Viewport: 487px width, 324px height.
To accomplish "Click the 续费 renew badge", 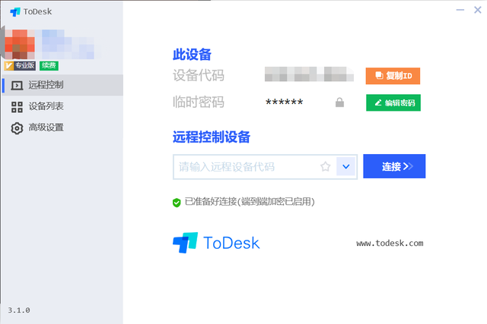I will click(x=49, y=65).
